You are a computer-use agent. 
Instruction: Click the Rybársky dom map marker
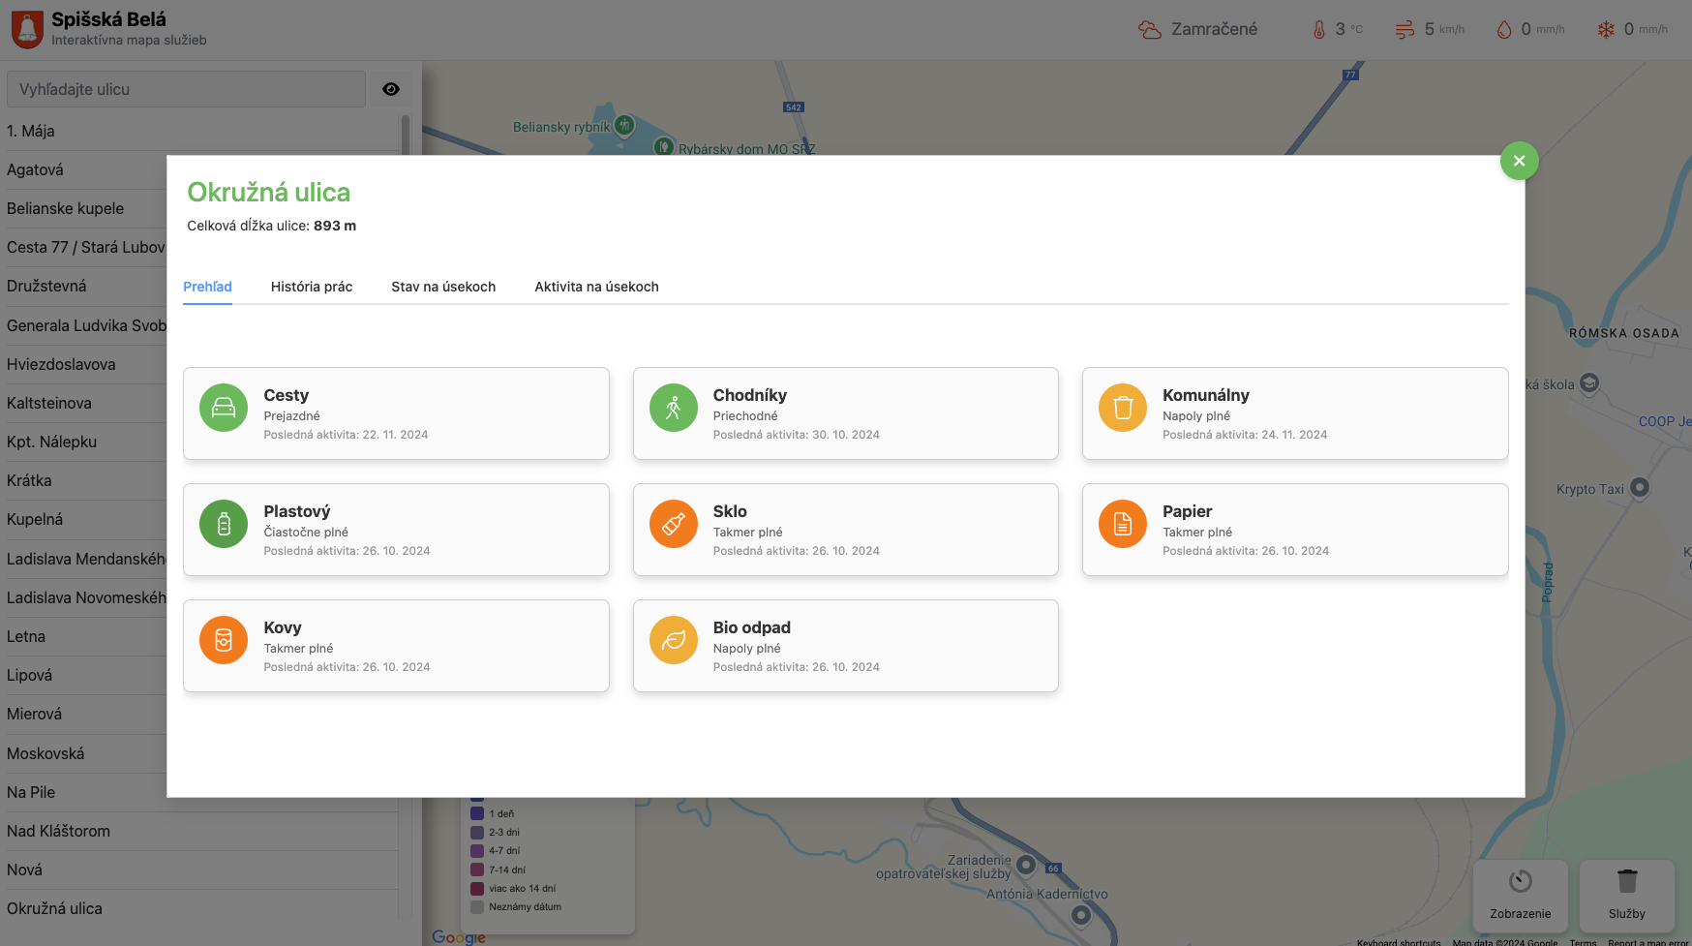pyautogui.click(x=663, y=147)
